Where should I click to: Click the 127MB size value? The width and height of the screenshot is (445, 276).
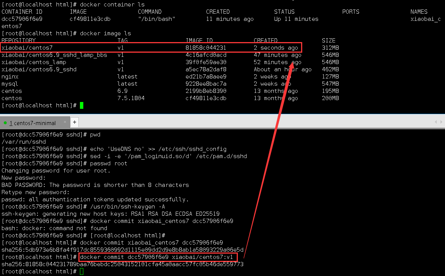click(330, 77)
